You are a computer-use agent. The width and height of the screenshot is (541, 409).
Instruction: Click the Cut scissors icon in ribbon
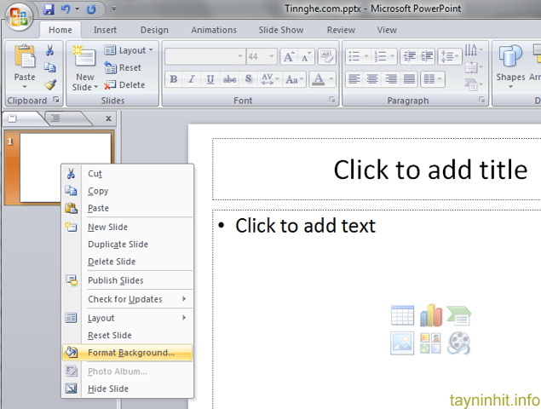coord(50,51)
